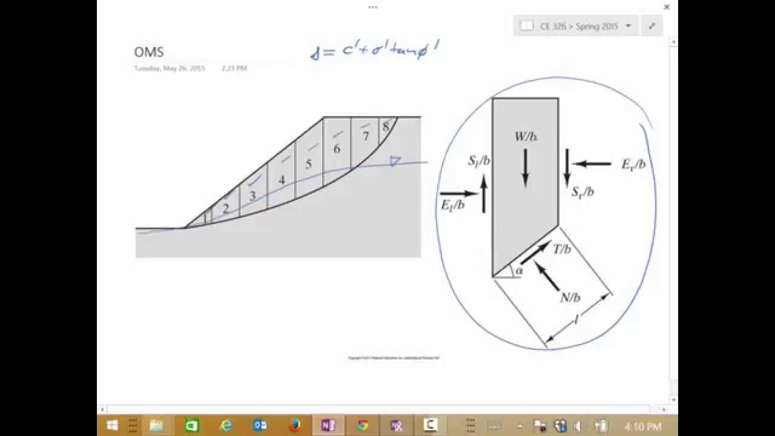Click slice number 6 in the slope
The height and width of the screenshot is (436, 775).
[337, 149]
